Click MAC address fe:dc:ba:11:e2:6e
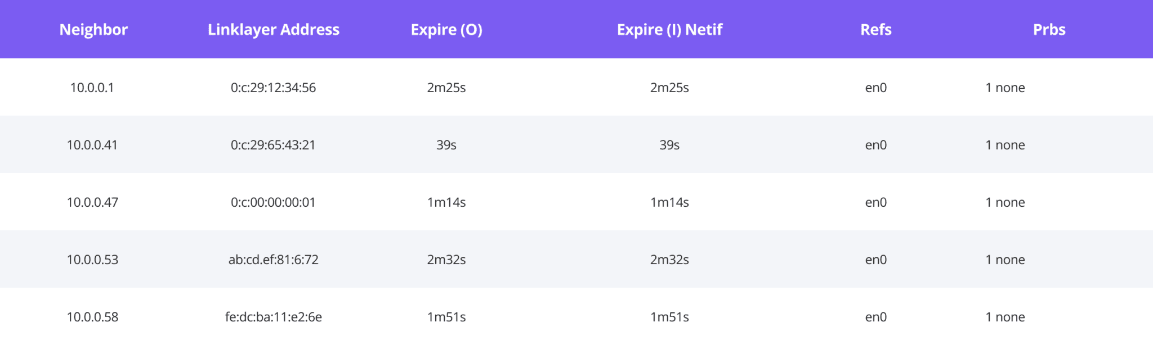This screenshot has height=345, width=1153. click(273, 317)
